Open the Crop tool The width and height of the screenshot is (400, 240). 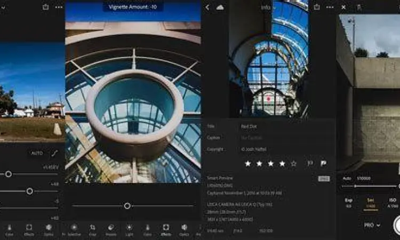[x=92, y=230]
